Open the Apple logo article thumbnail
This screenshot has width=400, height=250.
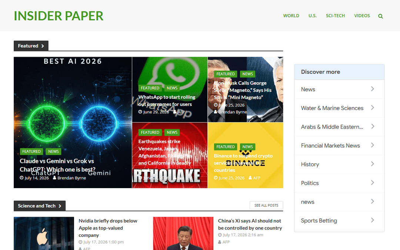click(x=44, y=233)
